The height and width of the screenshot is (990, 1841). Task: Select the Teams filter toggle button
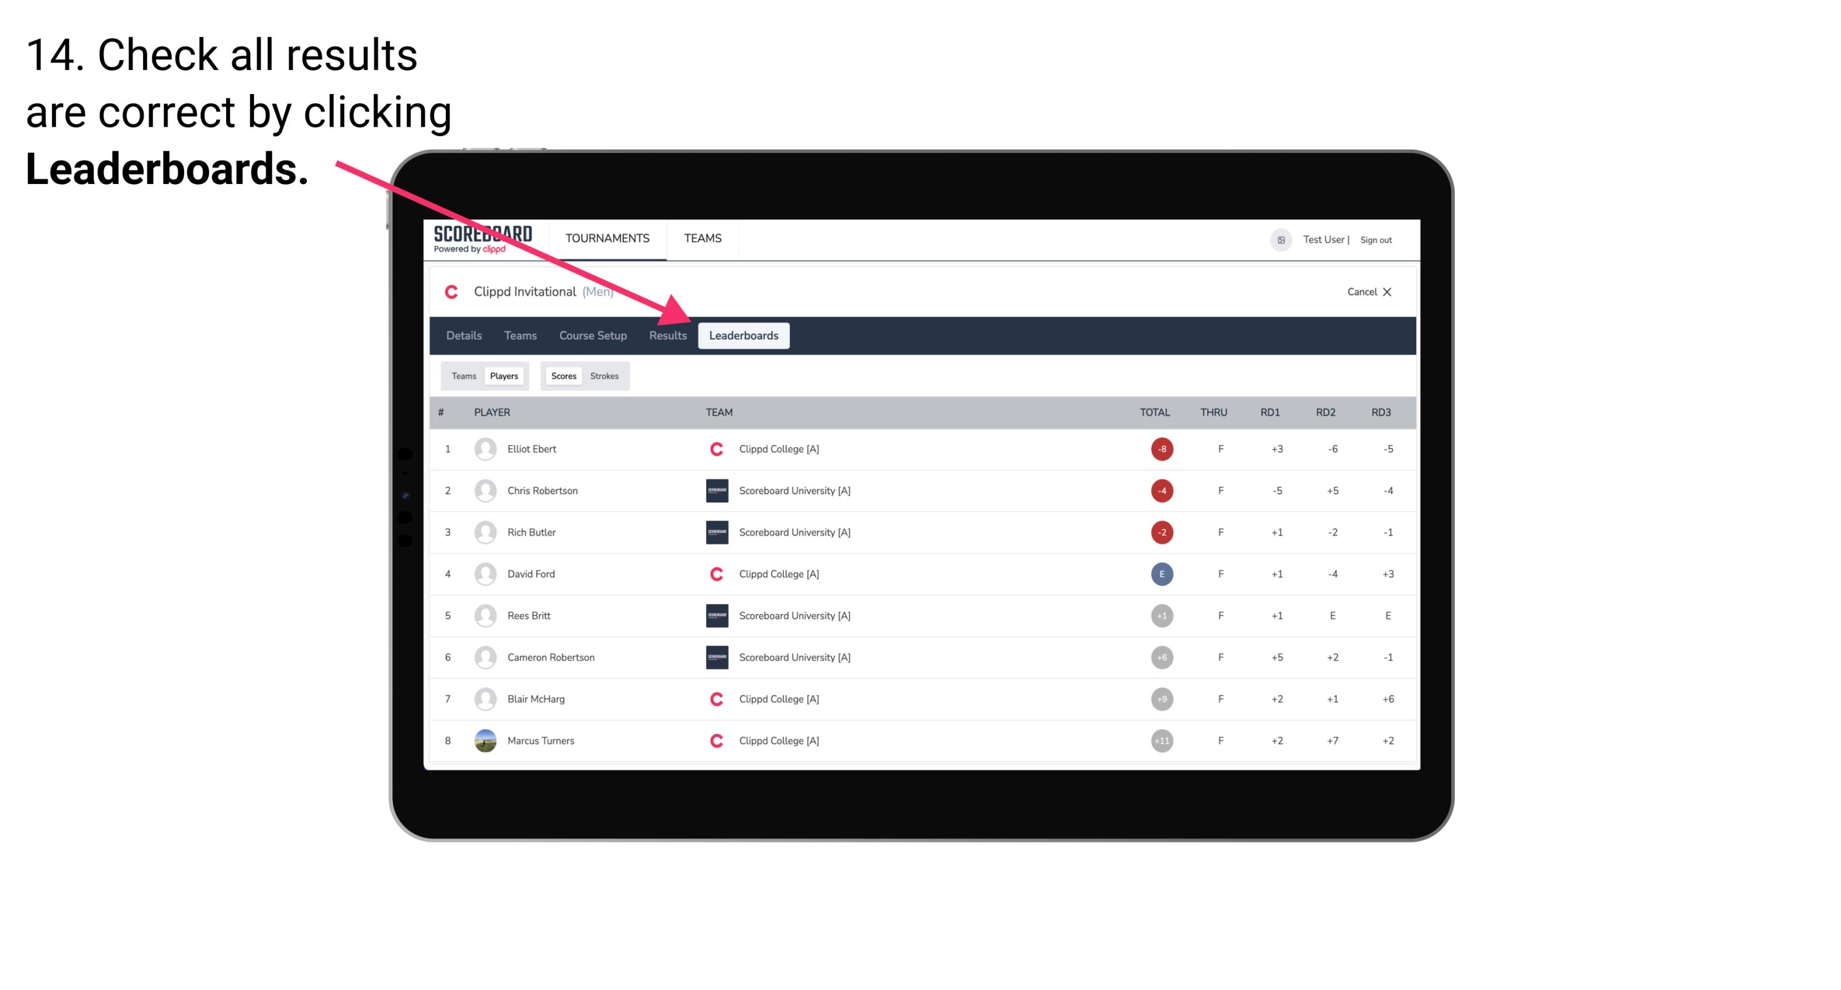(462, 376)
